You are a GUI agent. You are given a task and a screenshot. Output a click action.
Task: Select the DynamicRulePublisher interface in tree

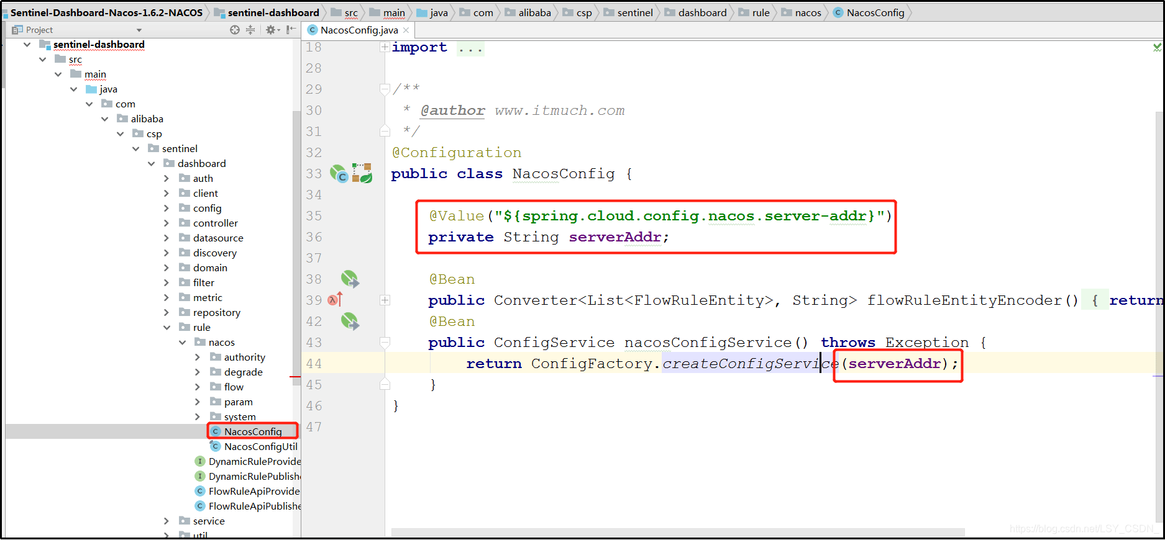pyautogui.click(x=247, y=476)
